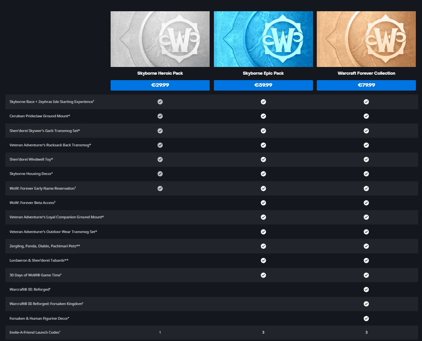The width and height of the screenshot is (422, 341).
Task: Click Epic Pack Invite-A-Friend code count 3
Action: (263, 332)
